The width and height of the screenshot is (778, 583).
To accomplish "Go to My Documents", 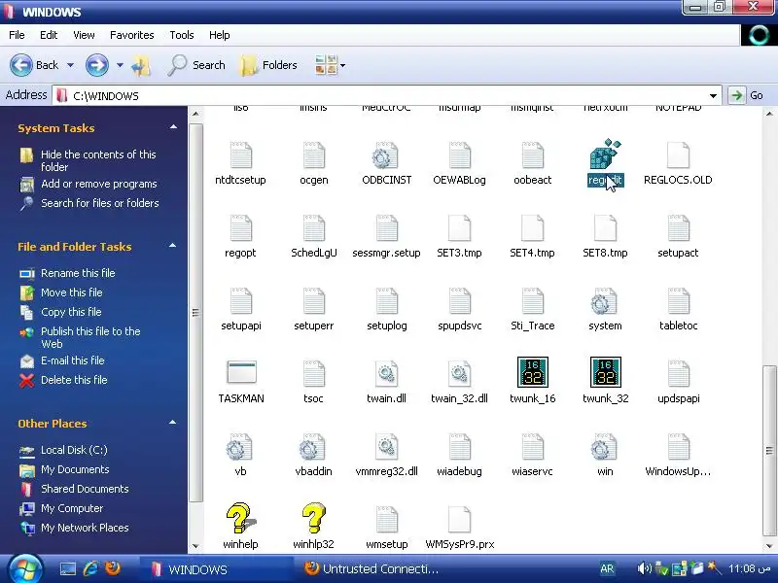I will (x=75, y=469).
